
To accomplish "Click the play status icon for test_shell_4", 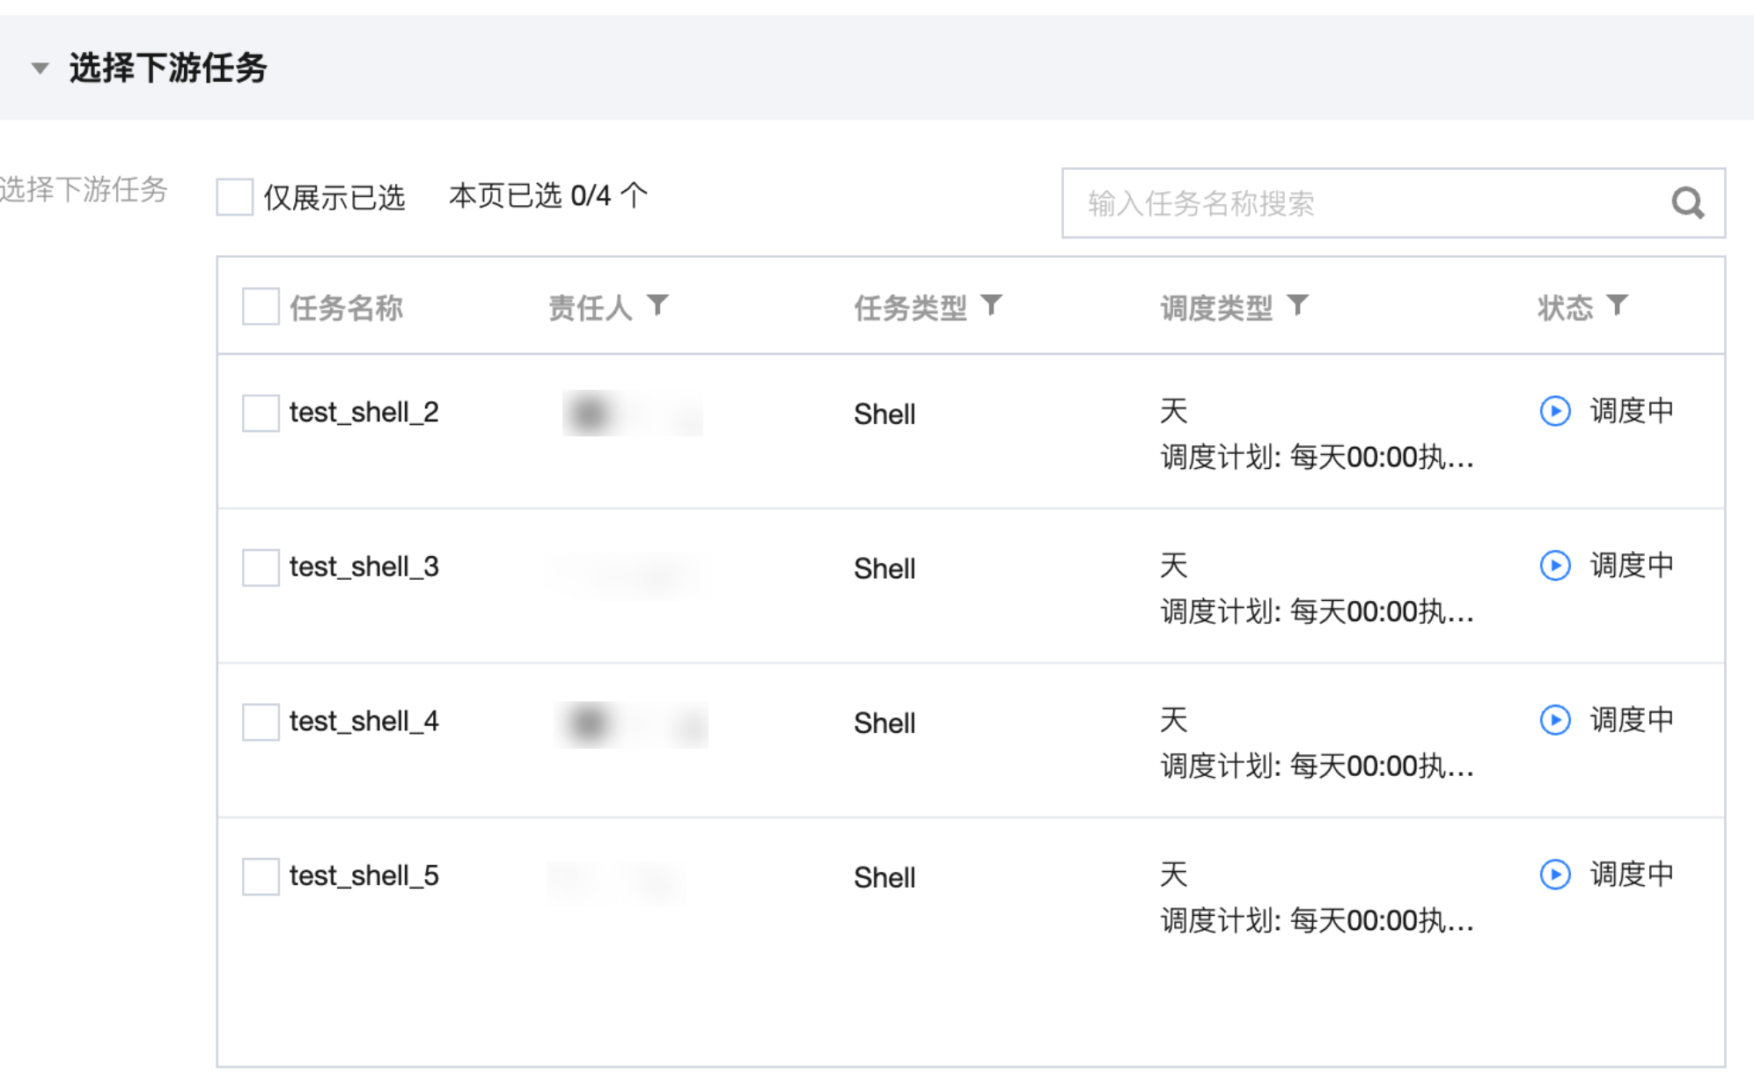I will (1555, 720).
